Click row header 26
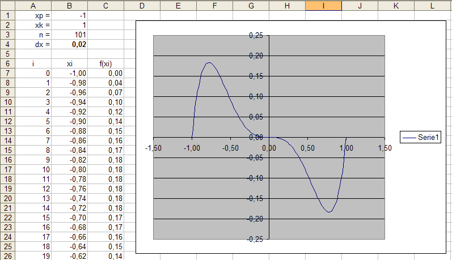The image size is (452, 260). (x=7, y=256)
